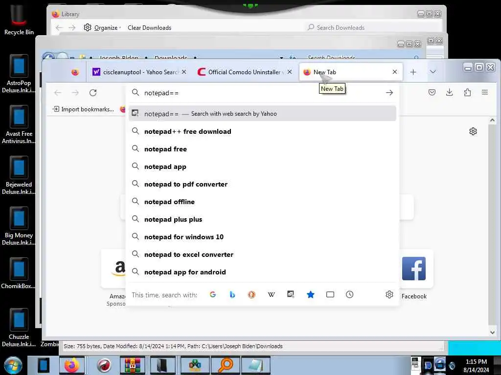
Task: Choose notepad== Search with web search by Yahoo
Action: (x=262, y=113)
